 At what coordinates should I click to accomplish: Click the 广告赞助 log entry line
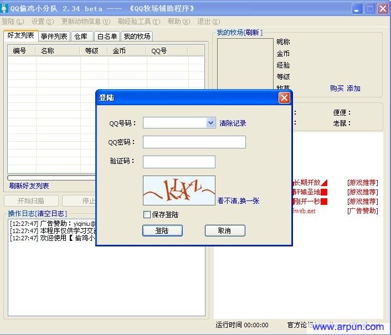(53, 223)
